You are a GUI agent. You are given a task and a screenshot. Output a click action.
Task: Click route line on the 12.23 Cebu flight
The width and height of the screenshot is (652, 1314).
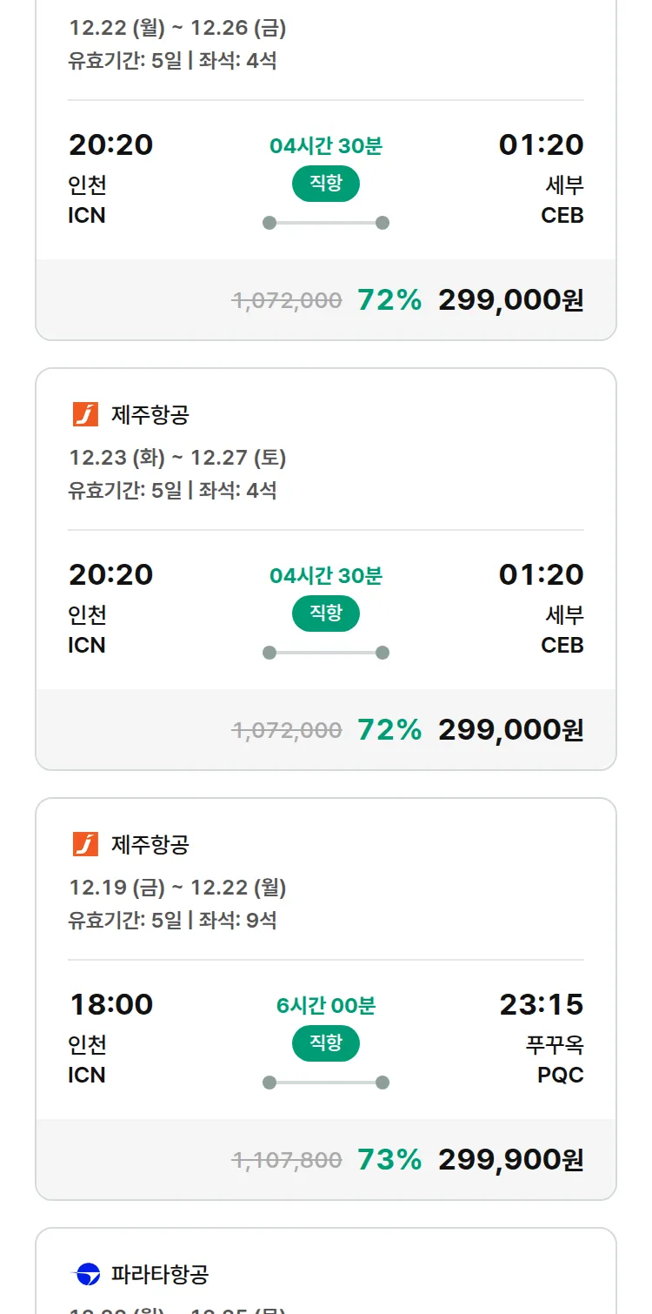click(x=326, y=653)
